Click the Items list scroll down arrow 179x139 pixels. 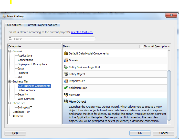(x=169, y=122)
